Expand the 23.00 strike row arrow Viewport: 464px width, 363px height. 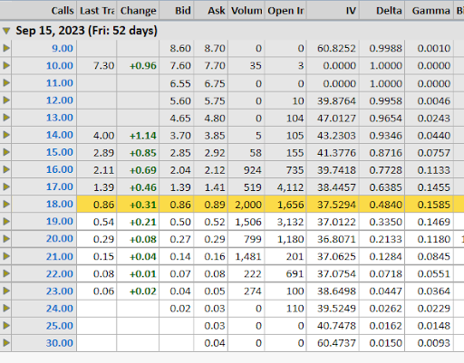click(x=6, y=291)
